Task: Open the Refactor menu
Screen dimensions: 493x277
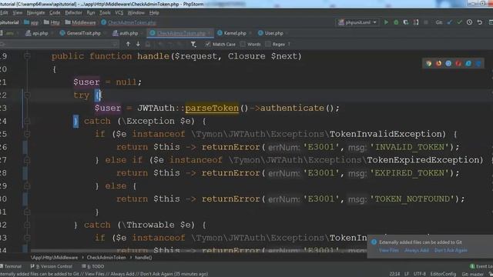Action: [x=74, y=12]
